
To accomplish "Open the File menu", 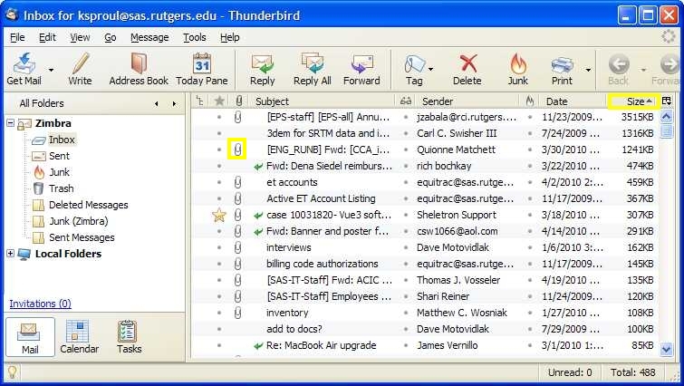I will click(17, 37).
